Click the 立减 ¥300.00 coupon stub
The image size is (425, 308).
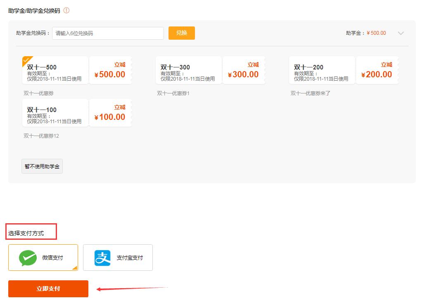(244, 69)
